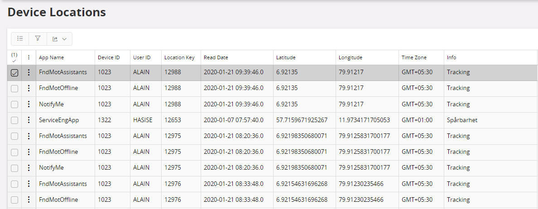
Task: Sort by the Read Date column
Action: coord(216,57)
